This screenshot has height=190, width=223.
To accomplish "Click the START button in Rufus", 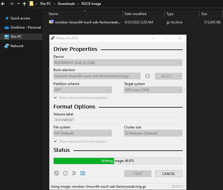I will [x=138, y=174].
